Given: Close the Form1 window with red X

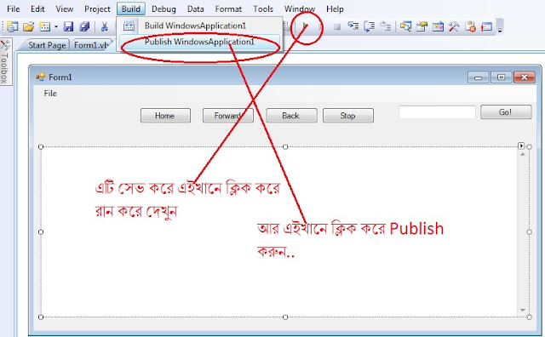Looking at the screenshot, I should [x=525, y=77].
